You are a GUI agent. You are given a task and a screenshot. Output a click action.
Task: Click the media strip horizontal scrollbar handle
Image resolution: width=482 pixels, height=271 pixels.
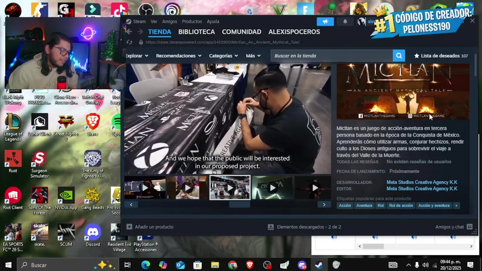[239, 204]
